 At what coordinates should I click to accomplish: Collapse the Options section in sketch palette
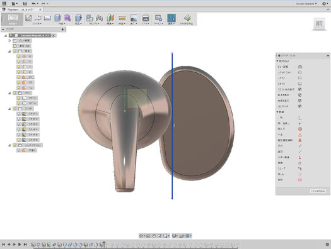click(x=277, y=61)
